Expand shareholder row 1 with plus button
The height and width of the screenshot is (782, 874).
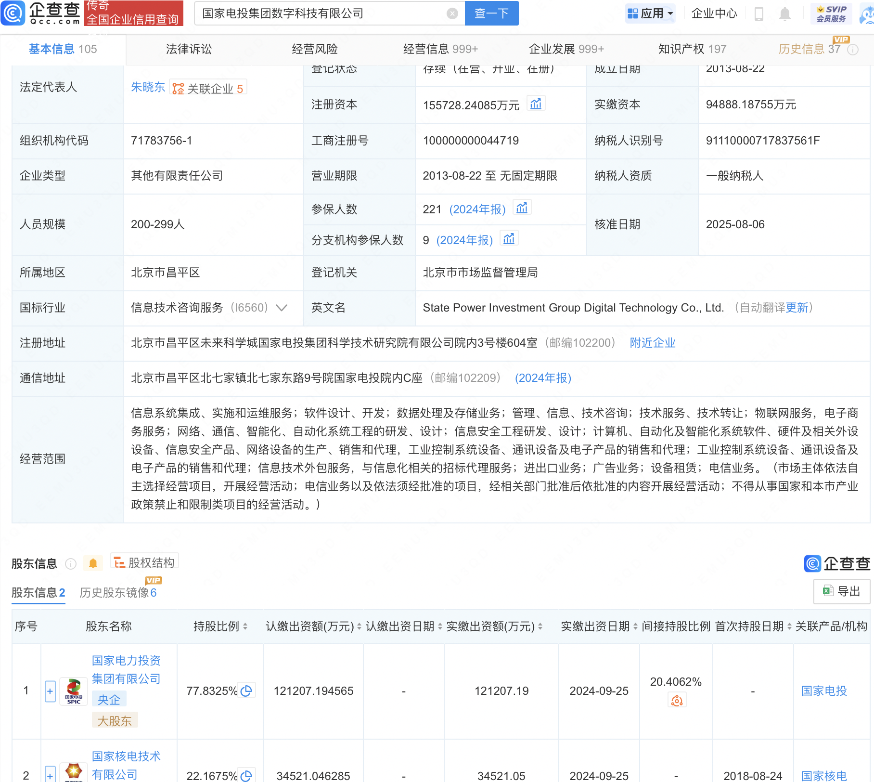[x=50, y=691]
